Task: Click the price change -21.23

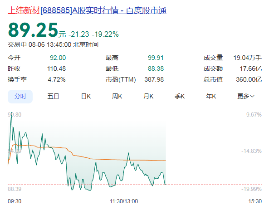Action: pyautogui.click(x=79, y=34)
